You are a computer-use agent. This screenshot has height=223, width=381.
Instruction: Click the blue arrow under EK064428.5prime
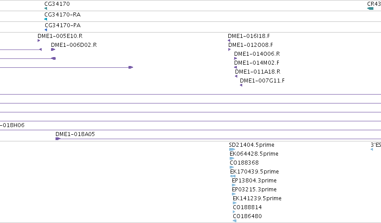pos(232,158)
